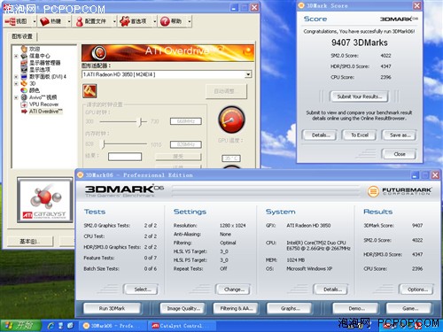
Task: Click the memory clock MHz value field
Action: [x=186, y=144]
